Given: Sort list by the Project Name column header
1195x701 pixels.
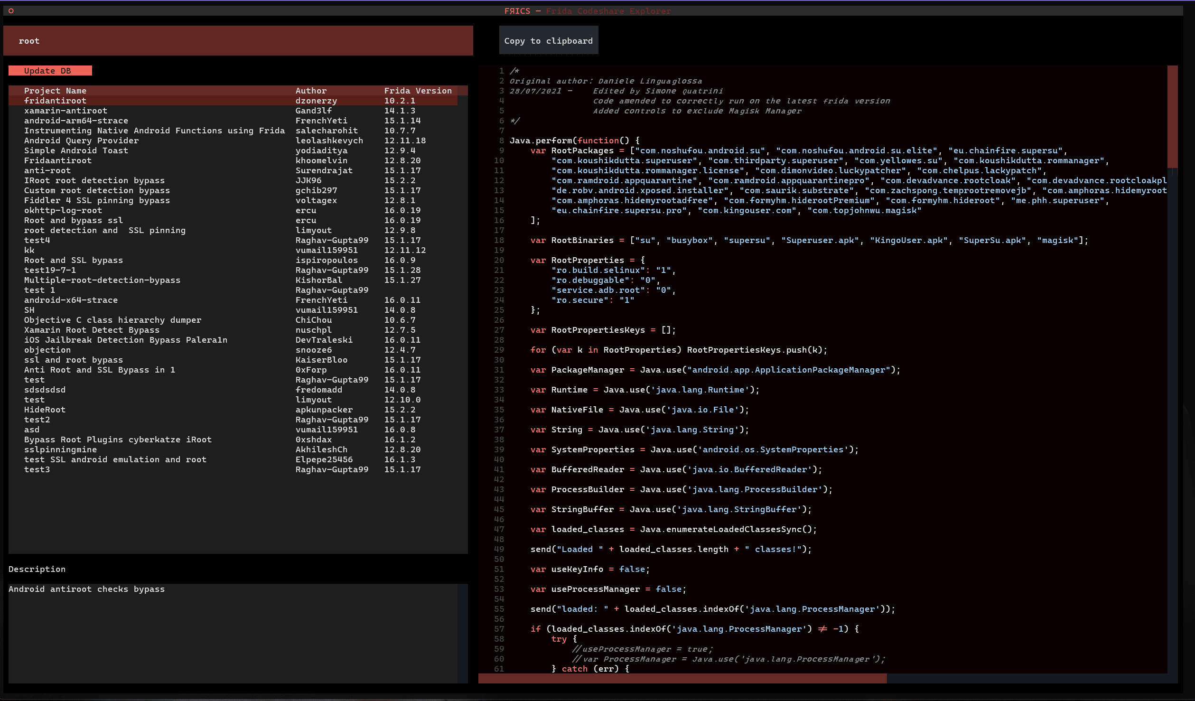Looking at the screenshot, I should (55, 90).
